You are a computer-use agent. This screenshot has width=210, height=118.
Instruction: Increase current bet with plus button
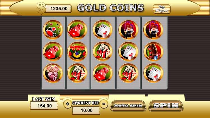(68, 104)
